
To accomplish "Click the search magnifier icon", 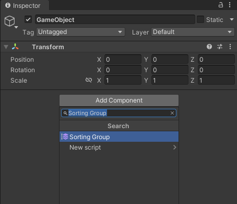I will point(65,113).
